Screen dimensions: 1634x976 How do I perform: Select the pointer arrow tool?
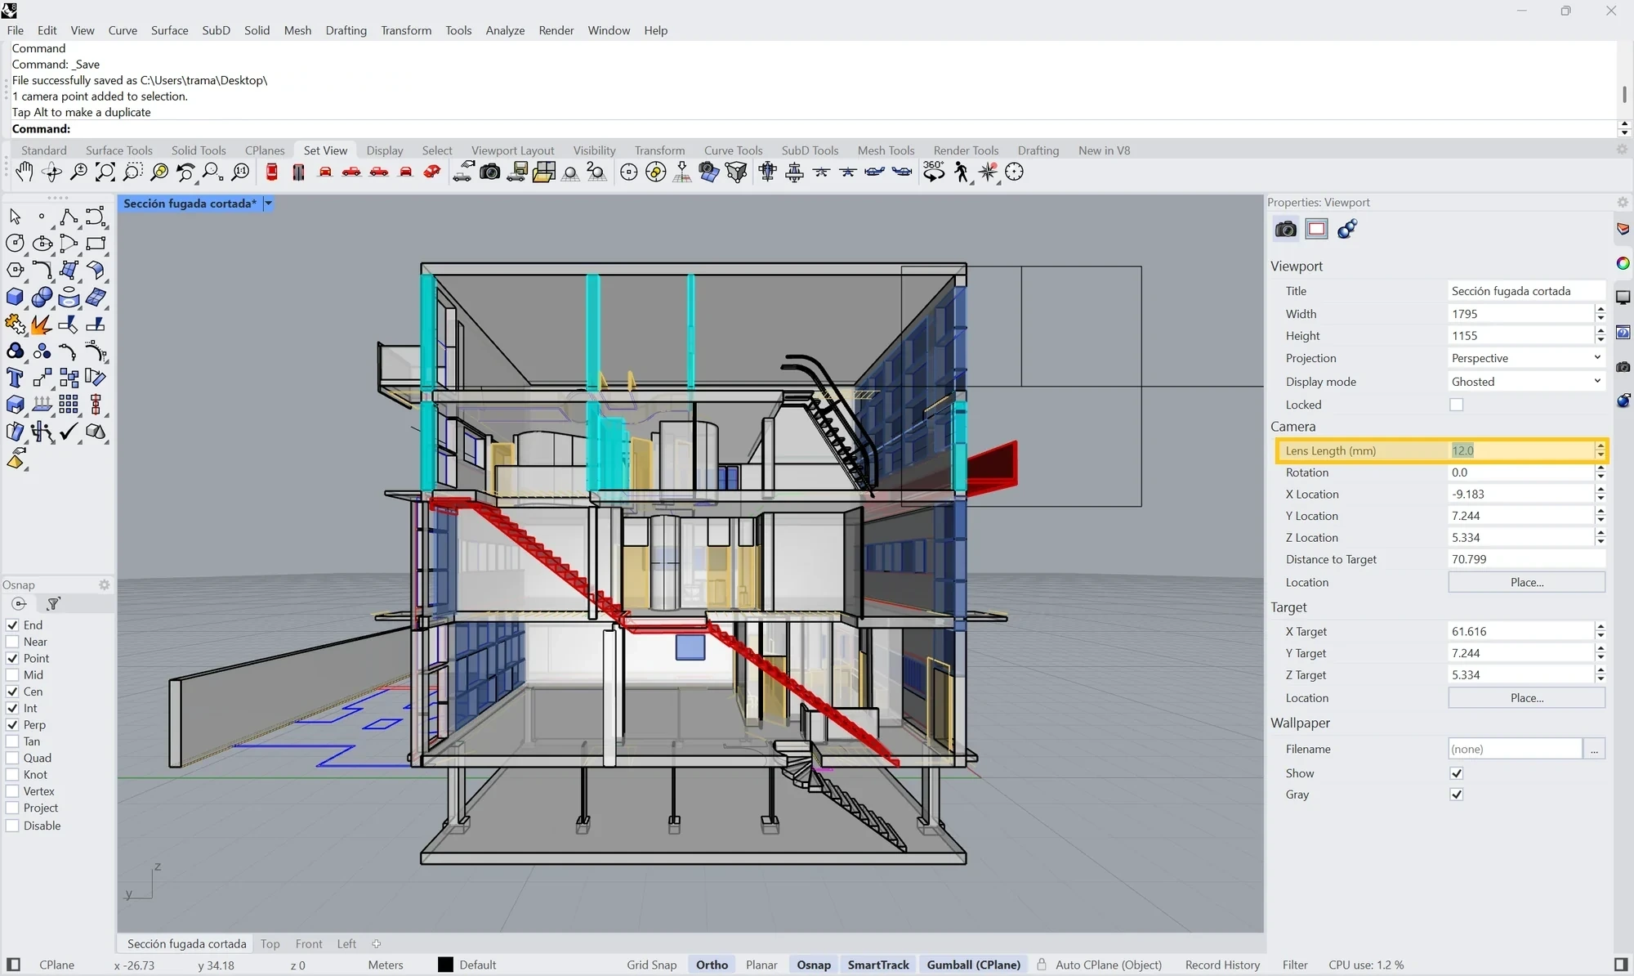[x=15, y=216]
